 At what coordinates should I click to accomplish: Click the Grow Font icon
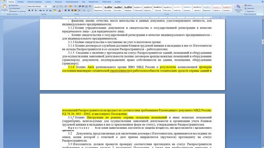click(x=54, y=7)
